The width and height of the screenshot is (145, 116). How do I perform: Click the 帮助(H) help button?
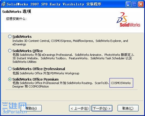tap(31, 108)
